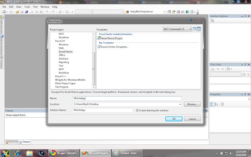The height and width of the screenshot is (157, 251).
Task: Click the Redo arrow toolbar icon
Action: pyautogui.click(x=53, y=12)
